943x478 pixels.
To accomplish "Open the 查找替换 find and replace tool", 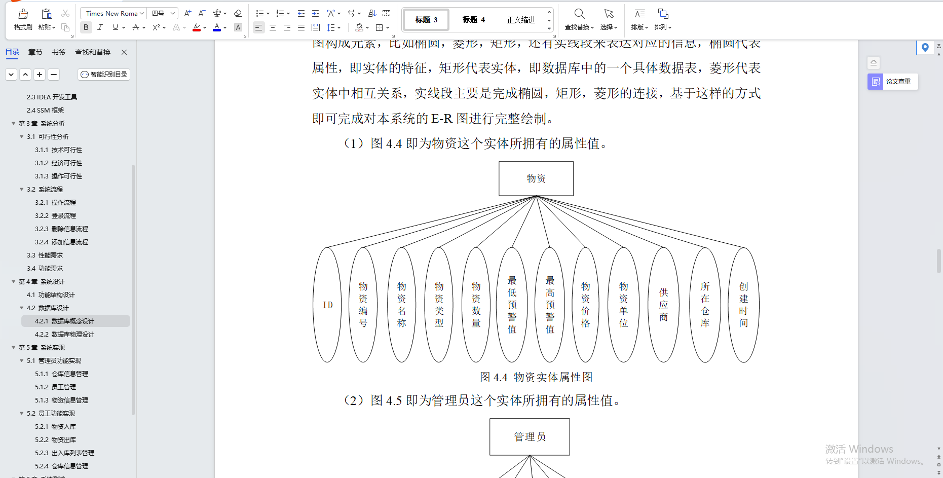I will click(x=579, y=19).
